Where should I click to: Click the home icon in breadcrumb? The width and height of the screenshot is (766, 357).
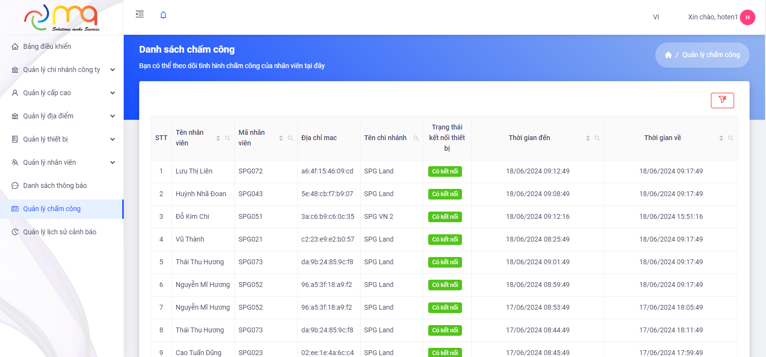(668, 55)
